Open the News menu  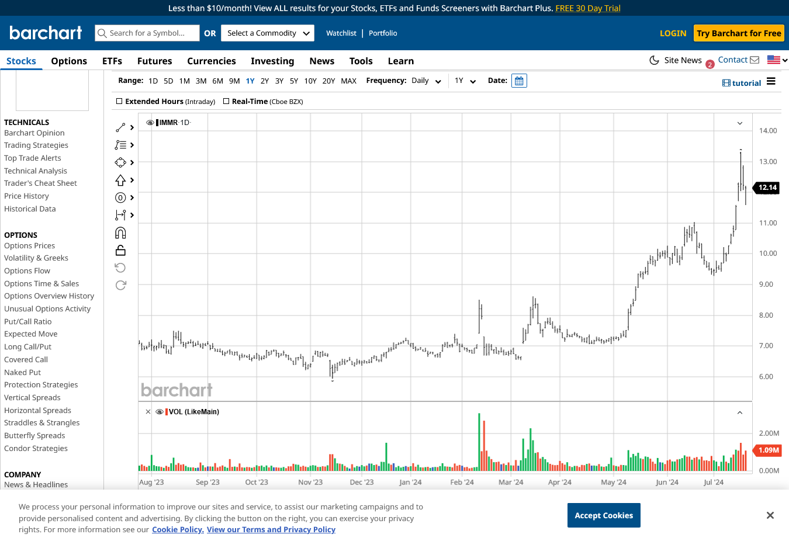[322, 61]
